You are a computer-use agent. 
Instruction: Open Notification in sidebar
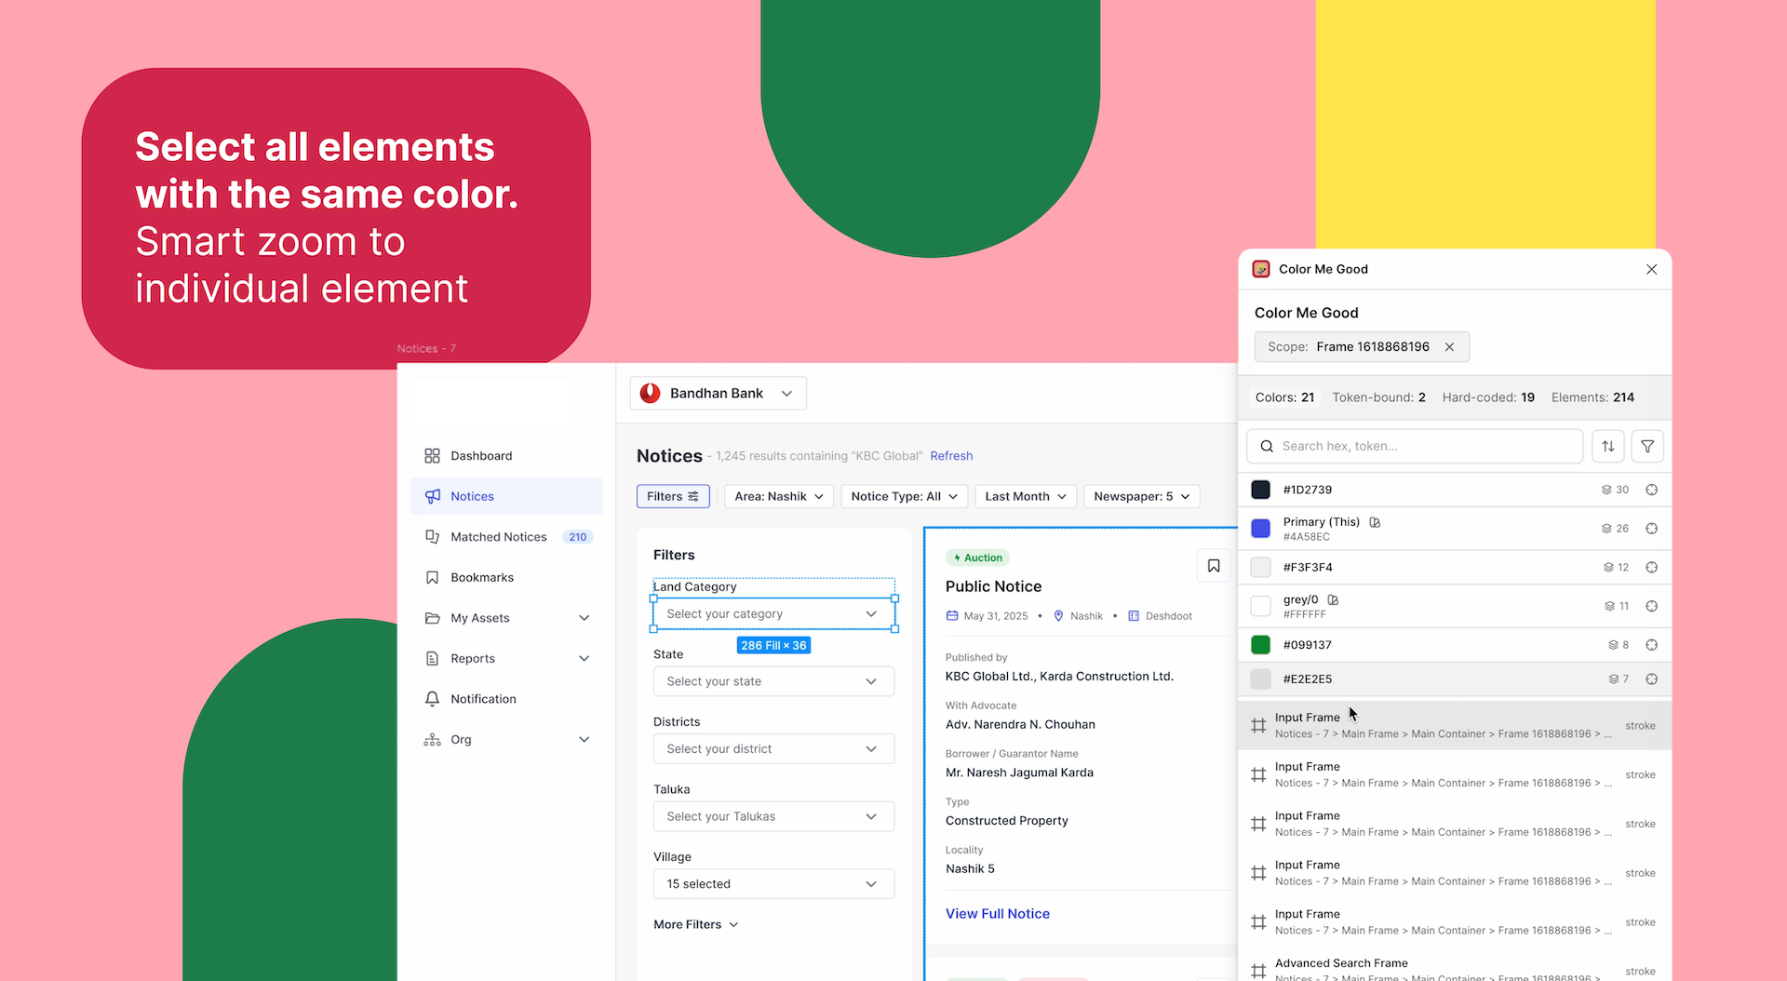pos(506,699)
